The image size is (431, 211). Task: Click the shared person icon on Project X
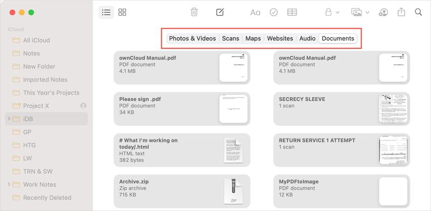click(x=84, y=106)
